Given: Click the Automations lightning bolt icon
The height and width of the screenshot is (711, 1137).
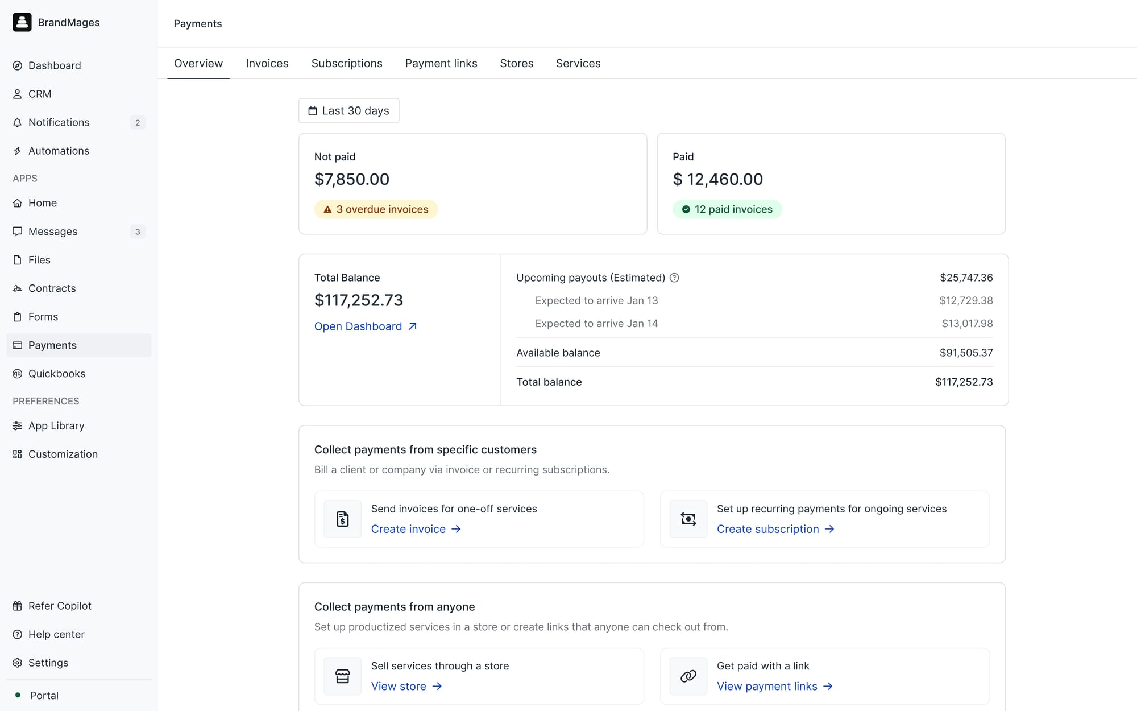Looking at the screenshot, I should 18,151.
